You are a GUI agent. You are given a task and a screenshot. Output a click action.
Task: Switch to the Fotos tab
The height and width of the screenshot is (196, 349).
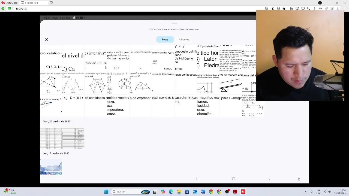coord(165,39)
